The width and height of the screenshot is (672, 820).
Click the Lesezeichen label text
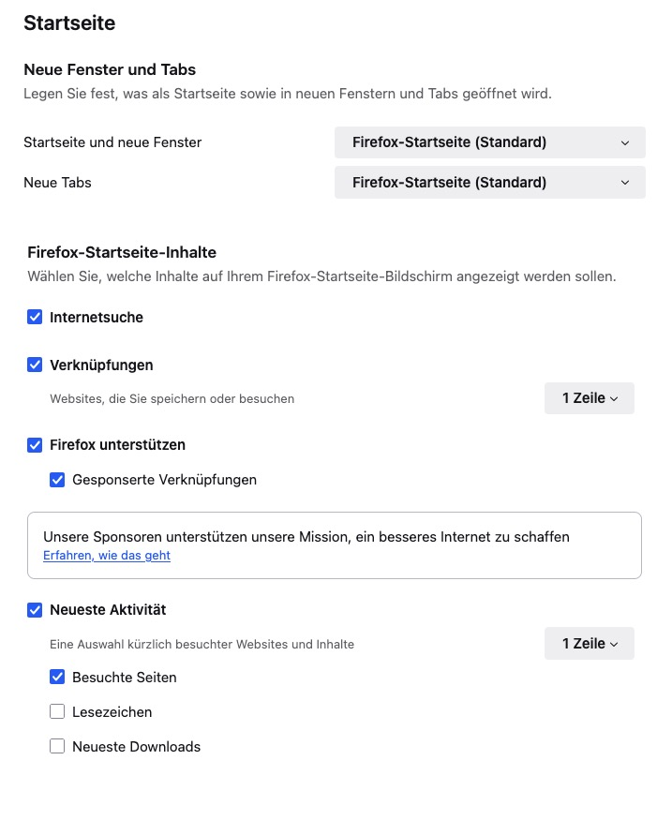tap(112, 712)
